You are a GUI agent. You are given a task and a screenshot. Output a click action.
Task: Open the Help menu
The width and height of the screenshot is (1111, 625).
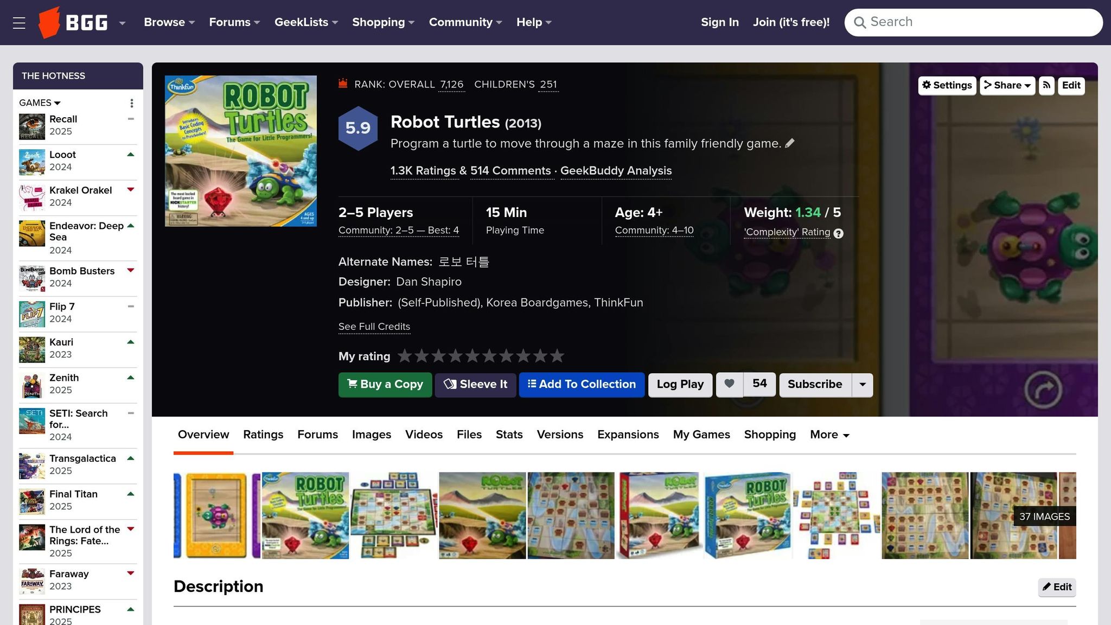pos(534,22)
